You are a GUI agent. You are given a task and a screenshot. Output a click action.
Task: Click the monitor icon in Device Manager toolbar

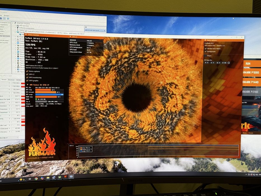8,19
